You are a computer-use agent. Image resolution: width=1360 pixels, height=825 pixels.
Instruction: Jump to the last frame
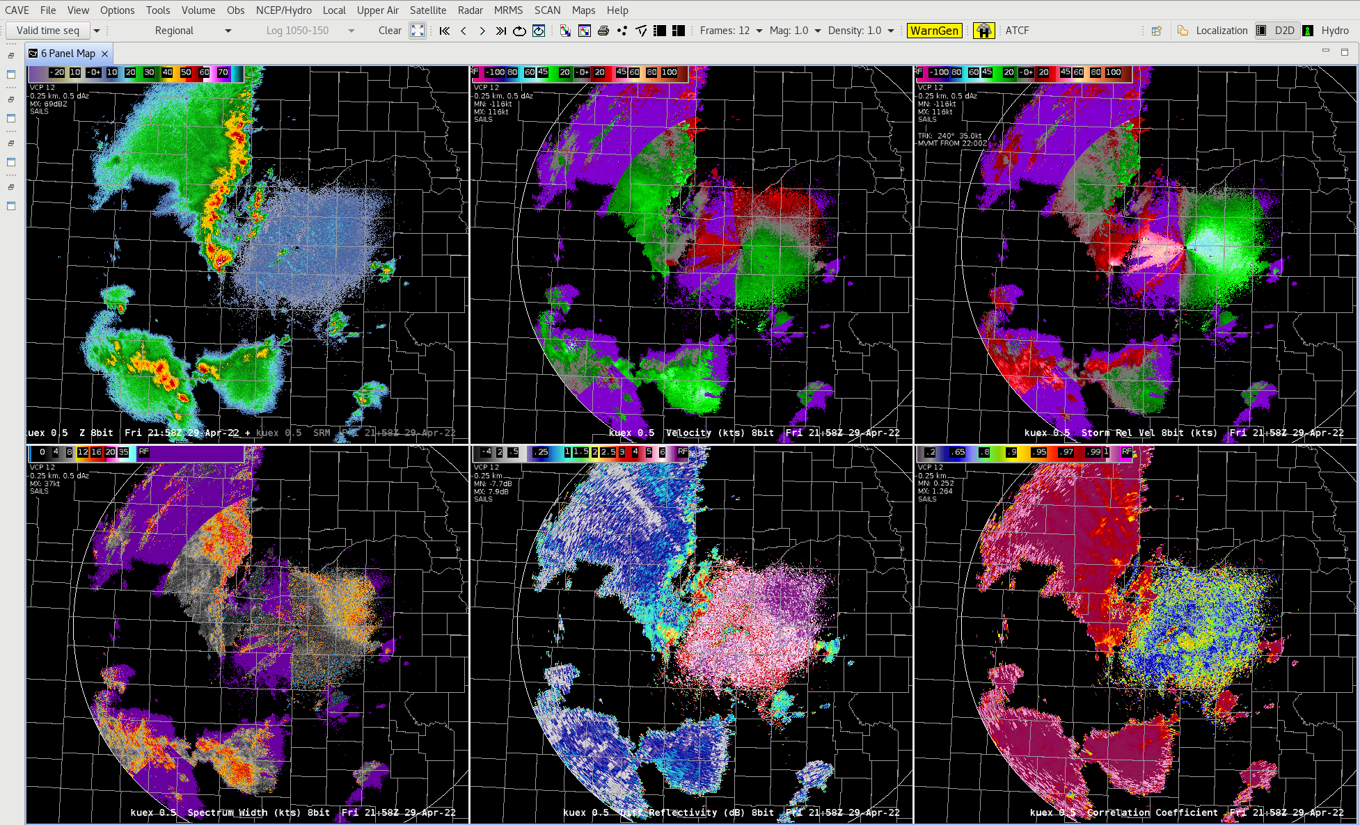coord(501,31)
